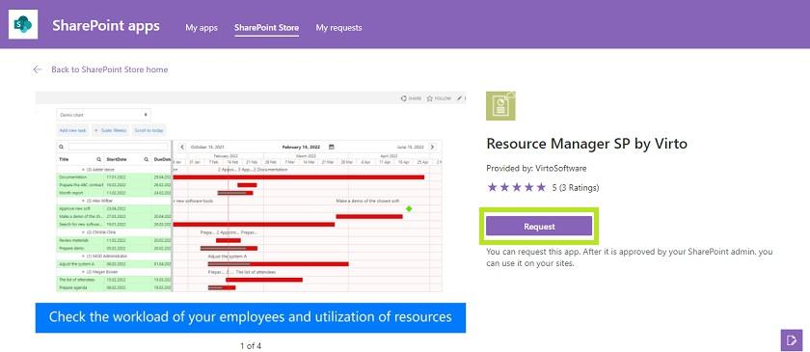The height and width of the screenshot is (352, 810).
Task: Click the feedback icon in bottom corner
Action: 792,340
